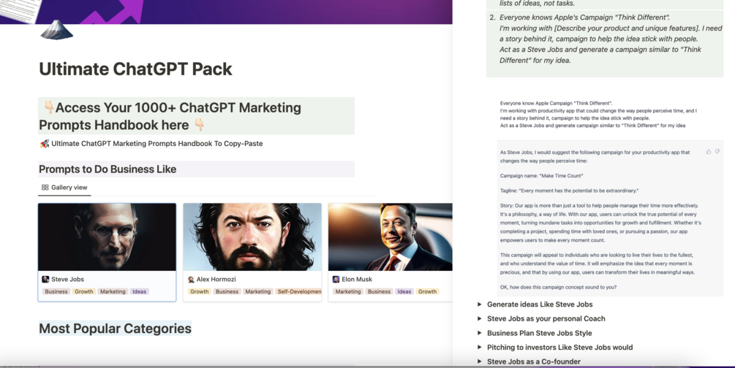Click the Elon Musk card avatar icon
735x368 pixels.
[x=336, y=280]
